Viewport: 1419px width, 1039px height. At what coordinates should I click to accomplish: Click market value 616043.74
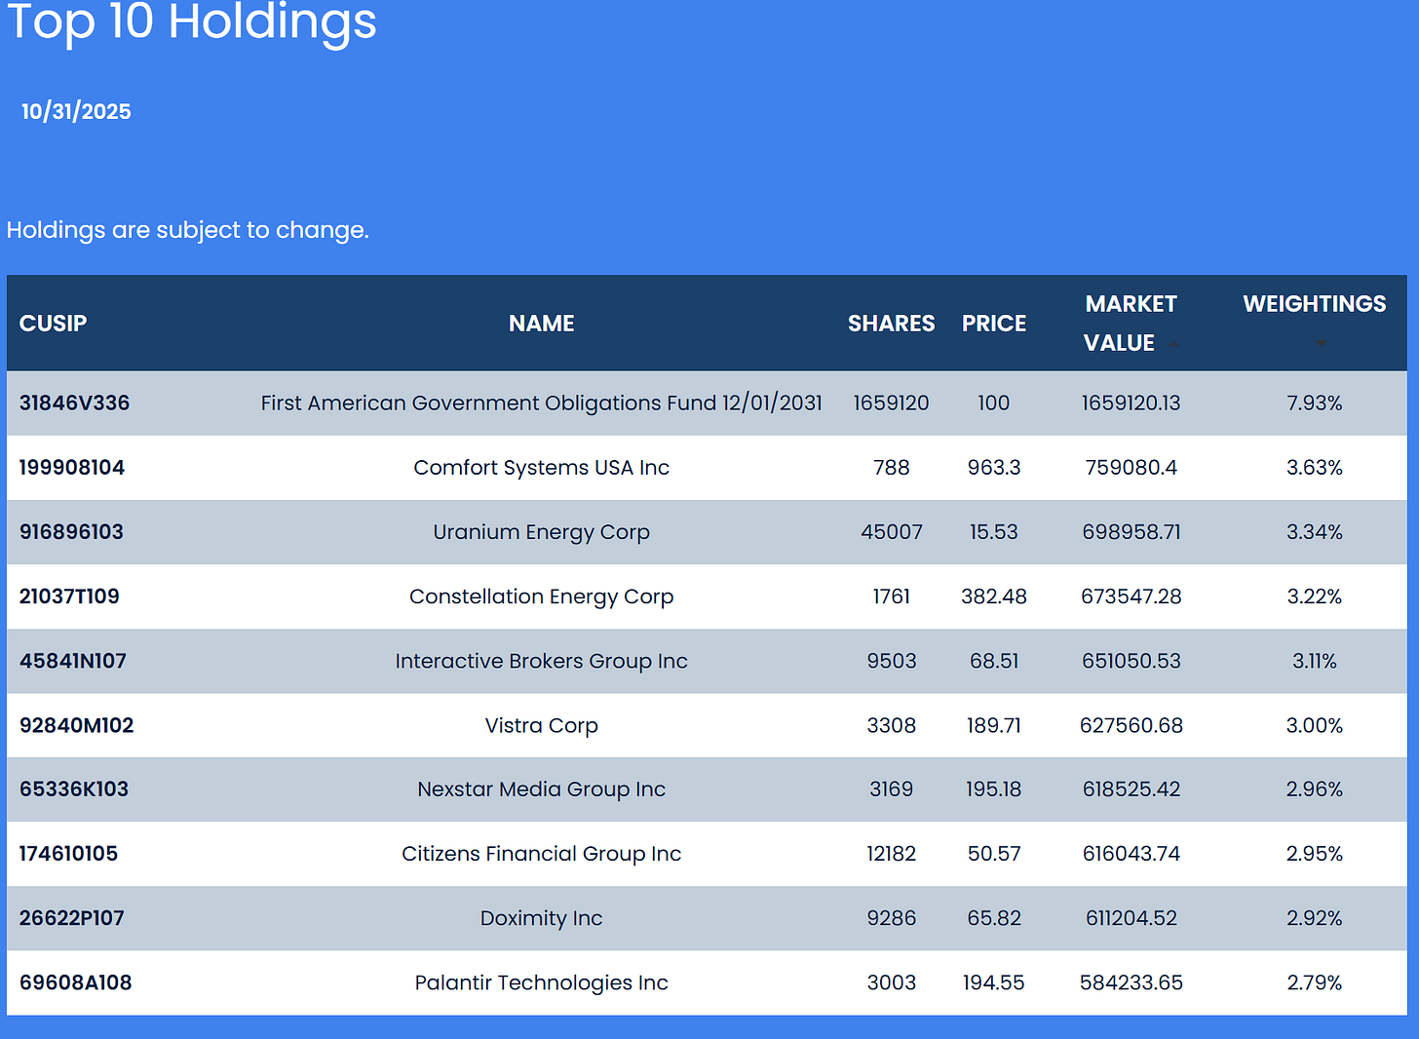(1131, 854)
